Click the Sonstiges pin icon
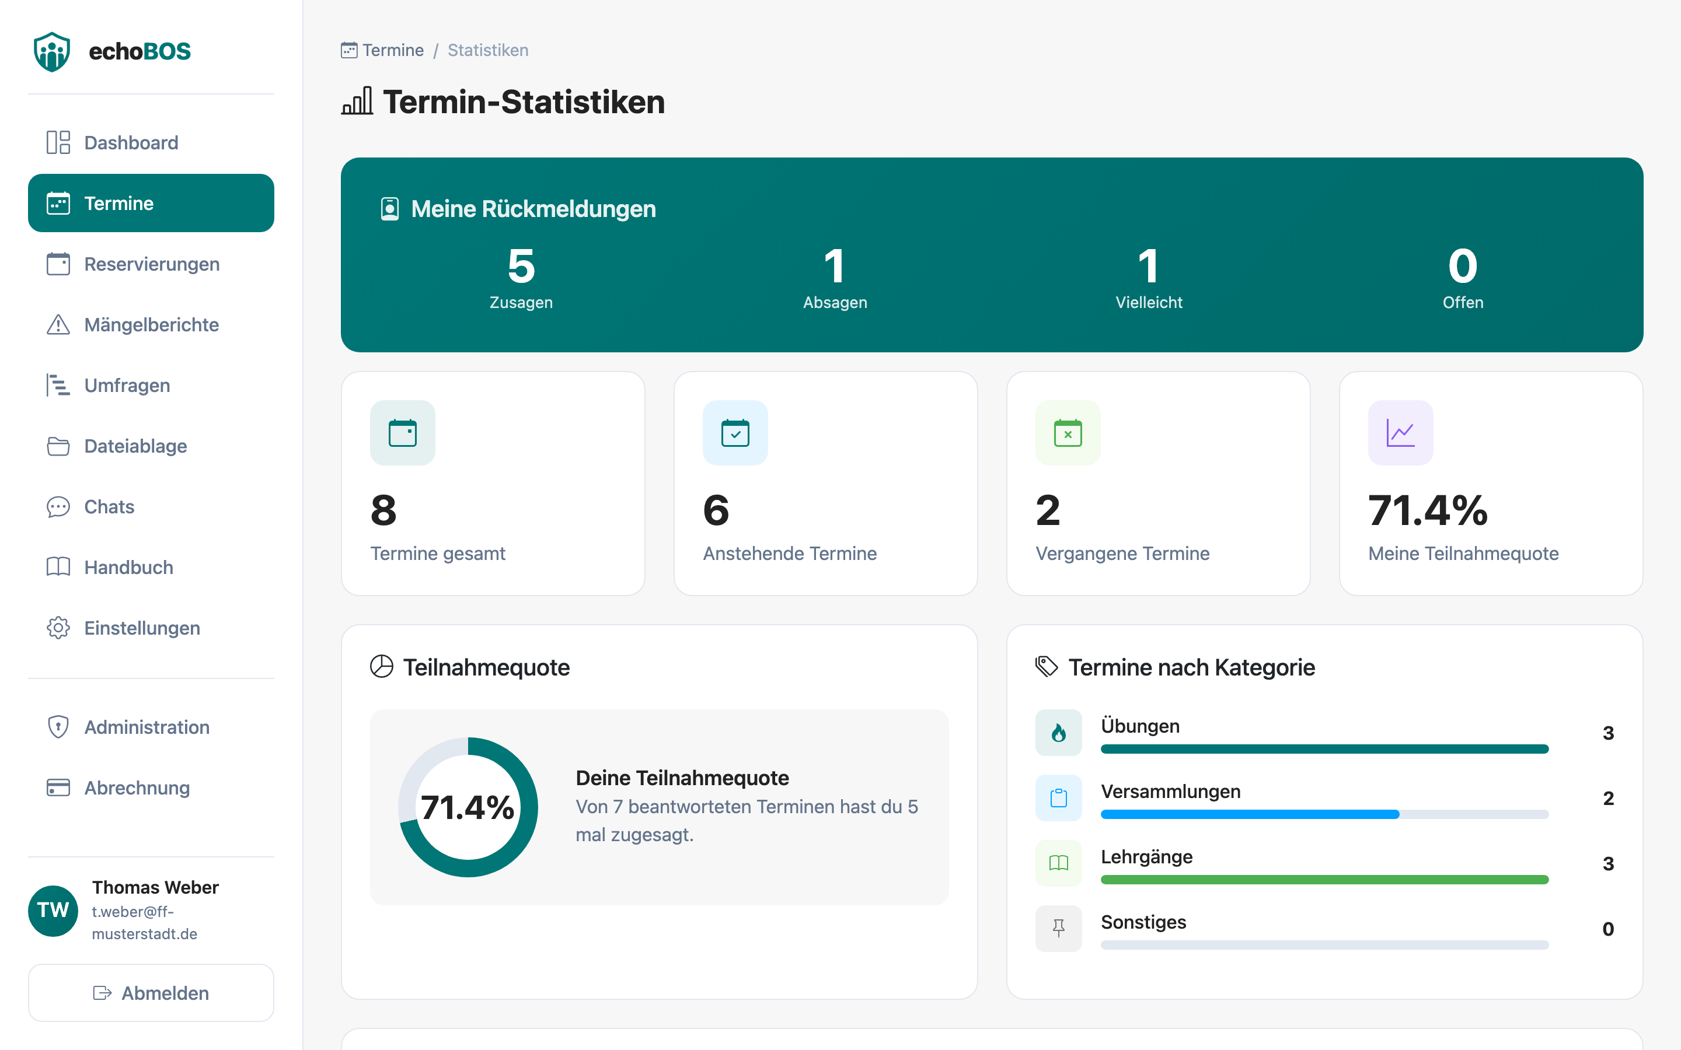The height and width of the screenshot is (1050, 1681). coord(1059,929)
